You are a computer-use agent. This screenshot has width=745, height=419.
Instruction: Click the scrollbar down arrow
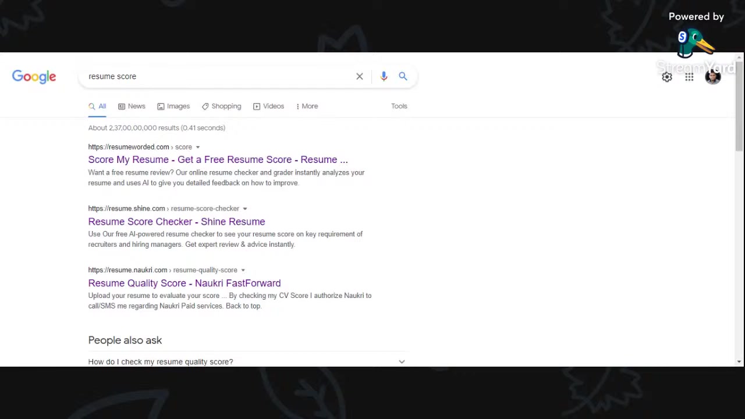(x=739, y=362)
